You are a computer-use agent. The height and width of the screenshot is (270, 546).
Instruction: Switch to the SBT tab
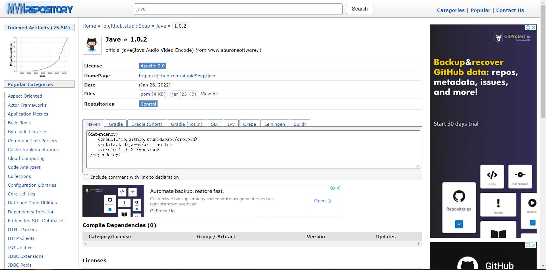(215, 124)
